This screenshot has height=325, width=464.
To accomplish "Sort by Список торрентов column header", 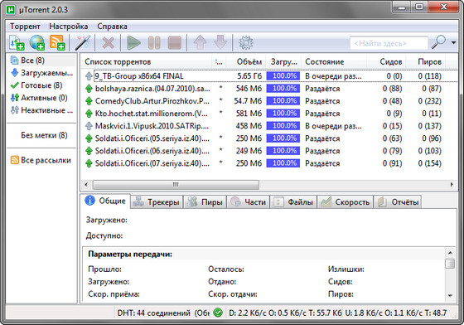I will coord(147,62).
